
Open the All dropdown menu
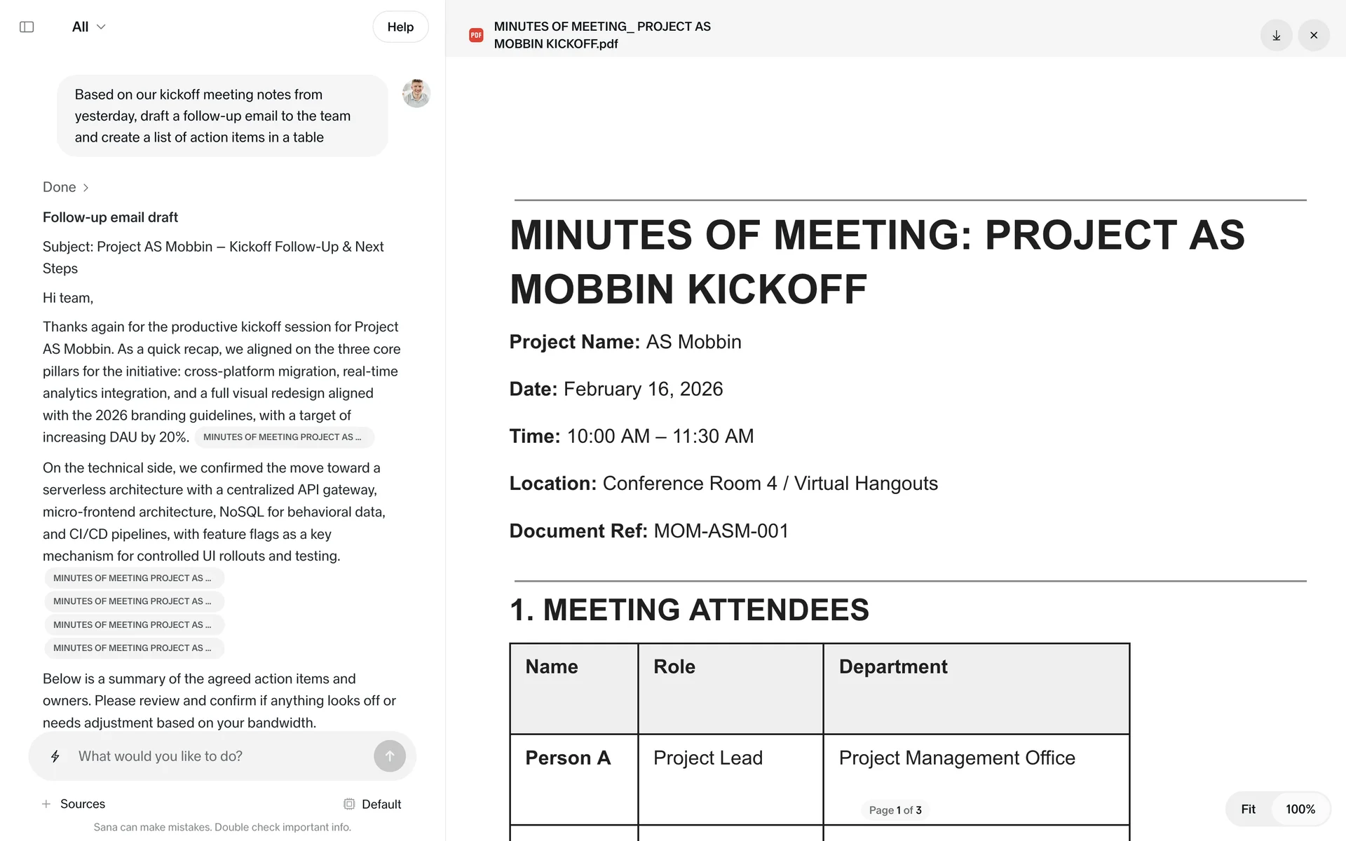(x=88, y=27)
